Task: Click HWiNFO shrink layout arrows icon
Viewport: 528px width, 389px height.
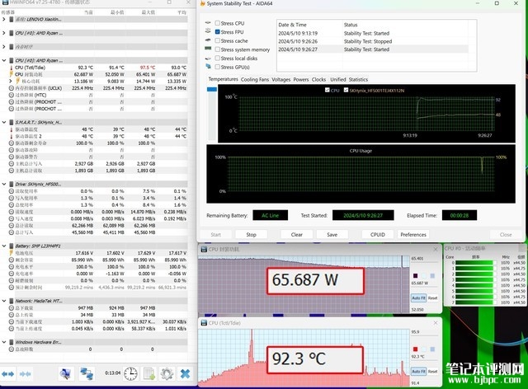Action: pyautogui.click(x=26, y=374)
